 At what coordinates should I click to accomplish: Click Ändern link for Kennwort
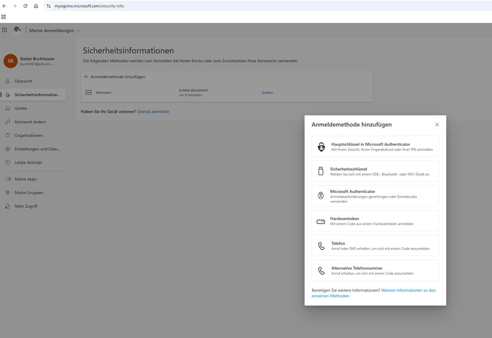tap(267, 92)
